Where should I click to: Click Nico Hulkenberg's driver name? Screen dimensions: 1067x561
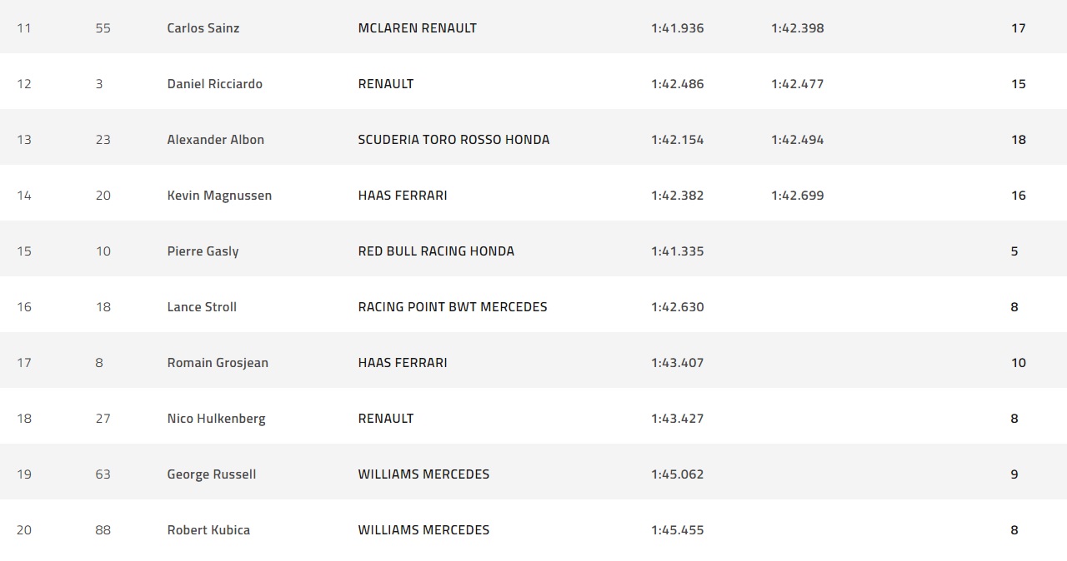coord(216,419)
